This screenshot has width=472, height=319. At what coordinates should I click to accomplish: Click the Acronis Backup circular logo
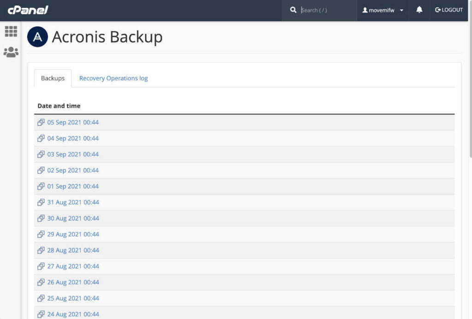tap(37, 37)
